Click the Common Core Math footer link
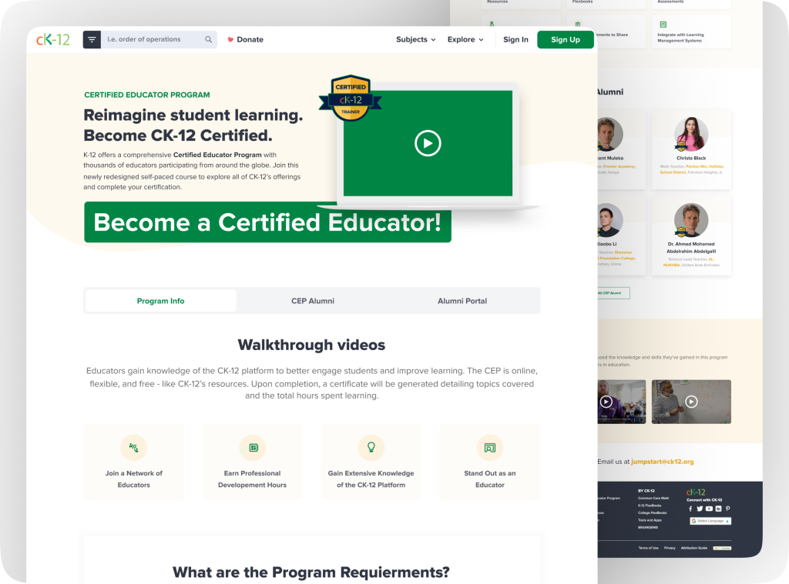This screenshot has height=584, width=789. point(653,498)
